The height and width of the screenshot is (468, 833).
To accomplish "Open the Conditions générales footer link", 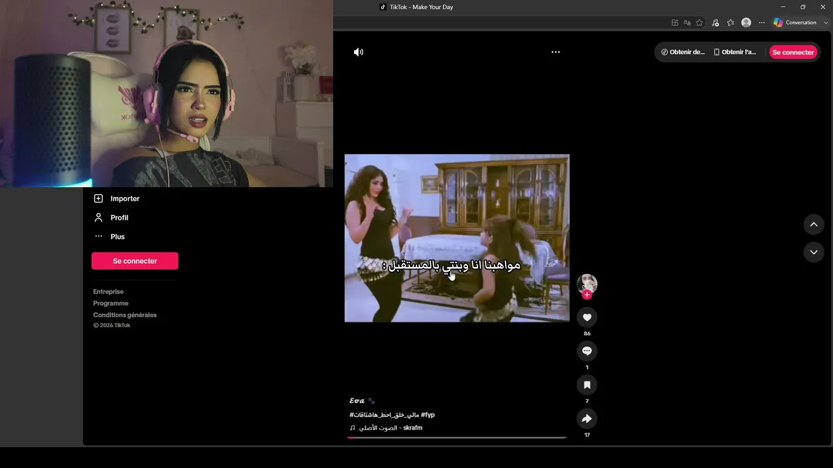I will coord(125,315).
